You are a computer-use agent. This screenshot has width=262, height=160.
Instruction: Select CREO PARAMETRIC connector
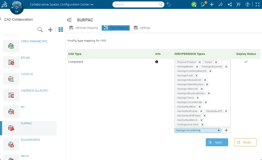coord(34,41)
